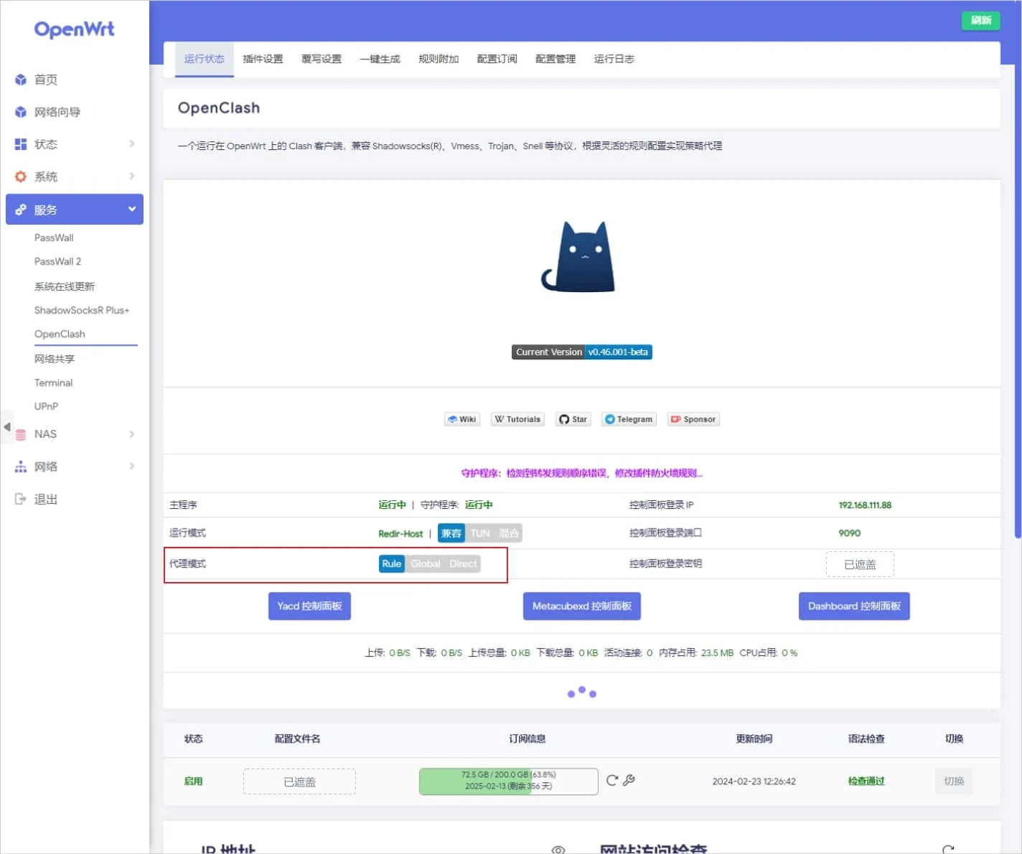Screen dimensions: 1022x854
Task: Click the wrench edit subscription icon
Action: pyautogui.click(x=629, y=780)
